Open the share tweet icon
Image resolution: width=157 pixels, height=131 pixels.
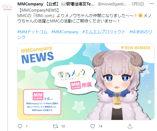click(x=130, y=126)
